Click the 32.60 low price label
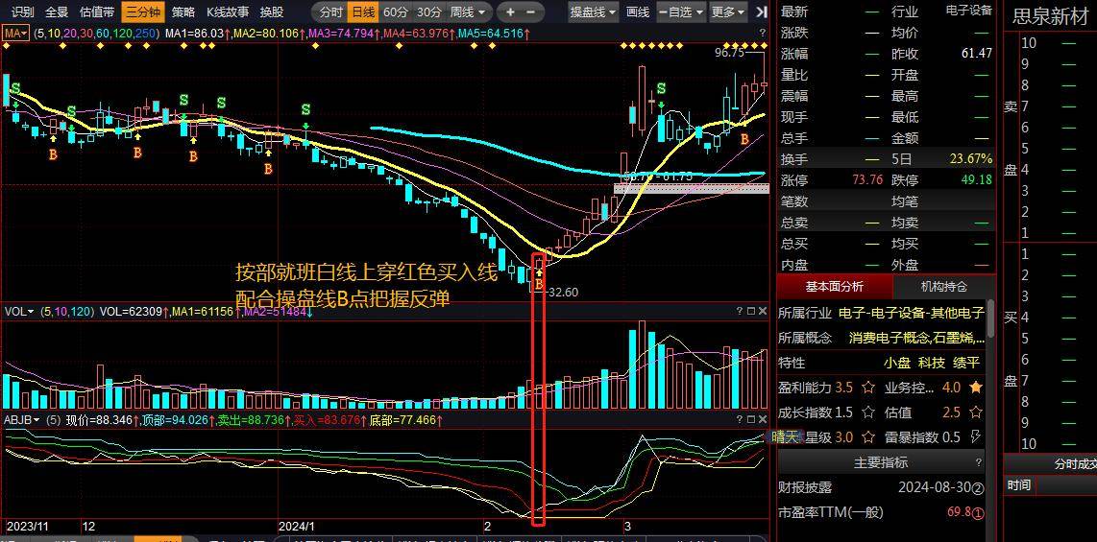The height and width of the screenshot is (542, 1097). [x=562, y=292]
